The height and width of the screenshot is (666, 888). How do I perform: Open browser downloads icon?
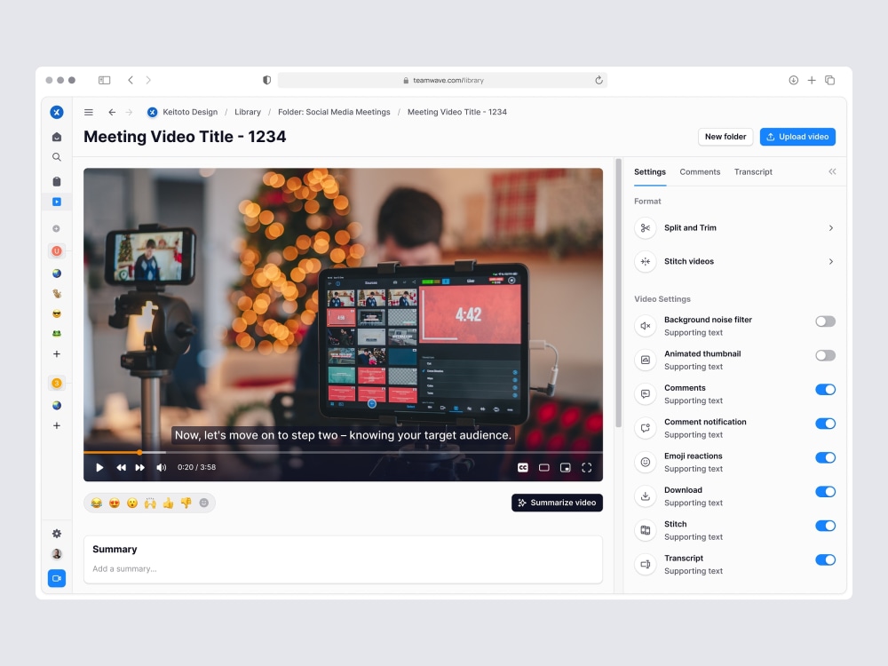793,80
